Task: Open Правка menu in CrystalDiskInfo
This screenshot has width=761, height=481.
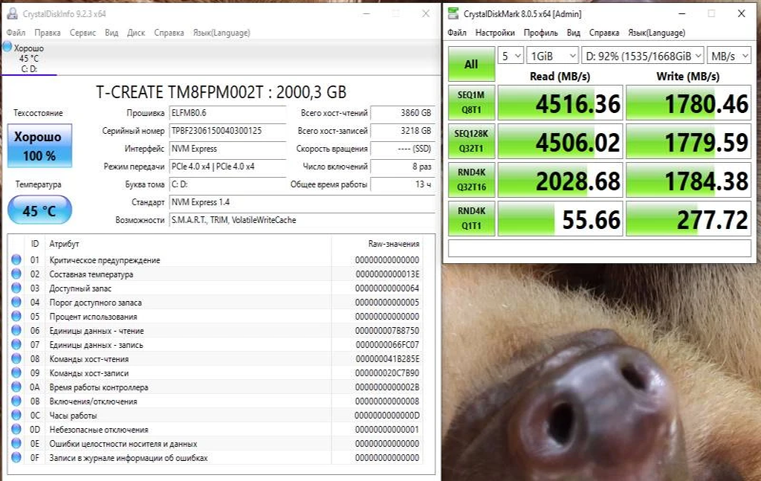Action: click(48, 33)
